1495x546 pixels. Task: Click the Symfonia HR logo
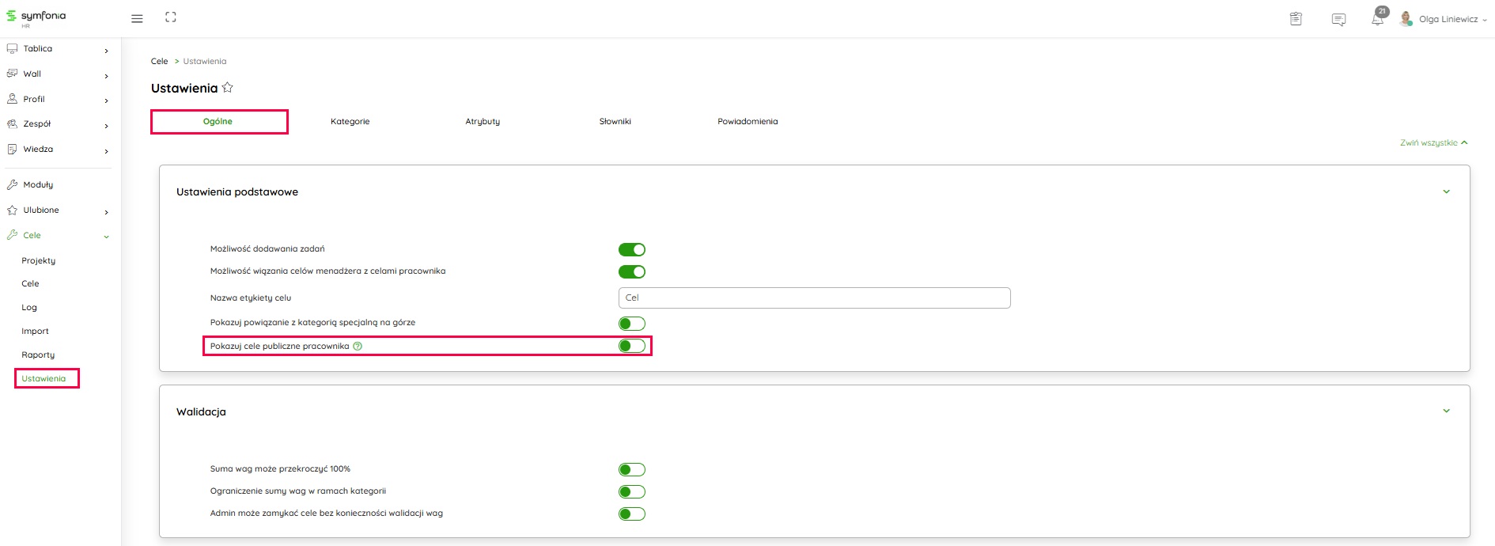36,17
